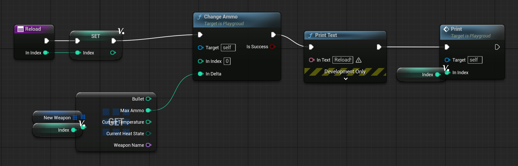
Task: Click Print Text execution input pin
Action: pyautogui.click(x=311, y=47)
